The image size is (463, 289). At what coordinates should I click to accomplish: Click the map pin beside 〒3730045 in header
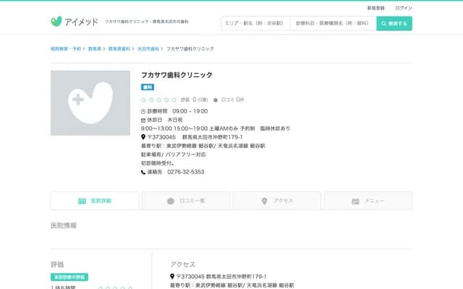(x=143, y=137)
